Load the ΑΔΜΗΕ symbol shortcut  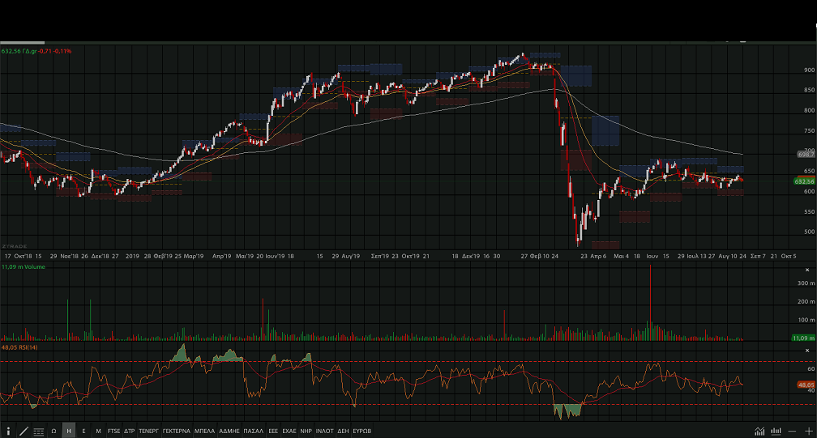(x=229, y=432)
